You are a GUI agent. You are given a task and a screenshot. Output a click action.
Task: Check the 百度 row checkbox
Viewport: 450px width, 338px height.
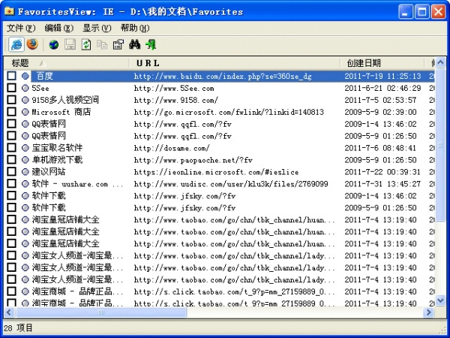click(11, 76)
